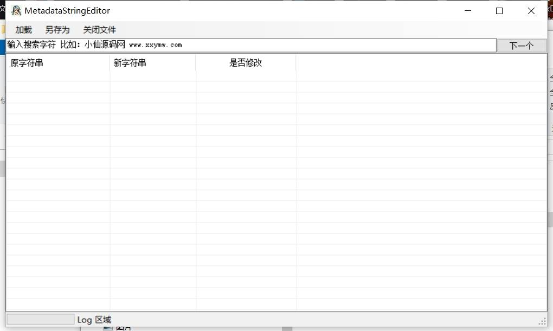Click the 下一个 button

(522, 46)
